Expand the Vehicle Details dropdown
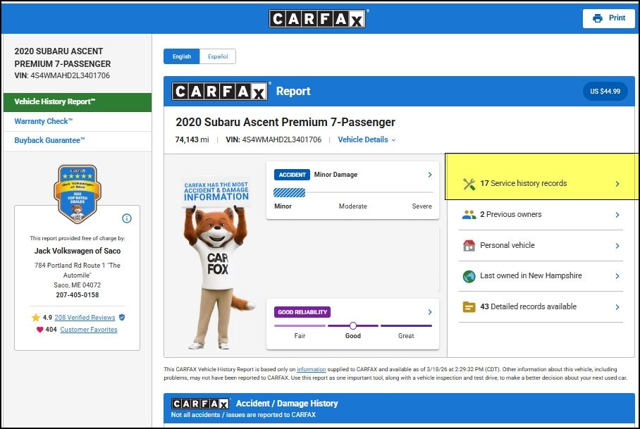 [x=367, y=140]
